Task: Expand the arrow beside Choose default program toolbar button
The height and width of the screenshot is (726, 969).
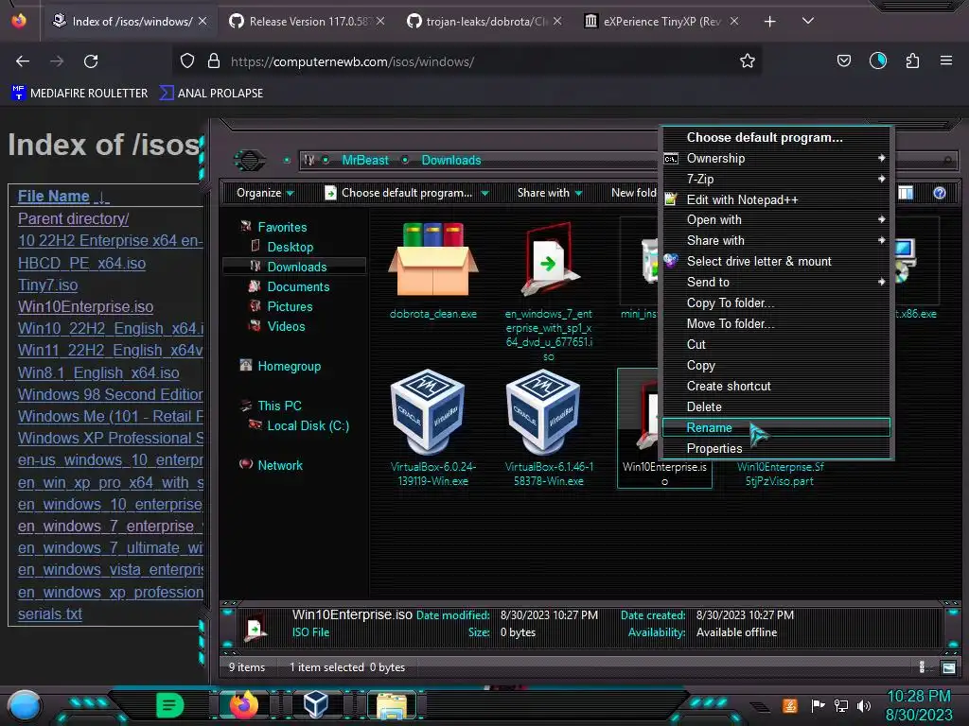Action: click(x=485, y=193)
